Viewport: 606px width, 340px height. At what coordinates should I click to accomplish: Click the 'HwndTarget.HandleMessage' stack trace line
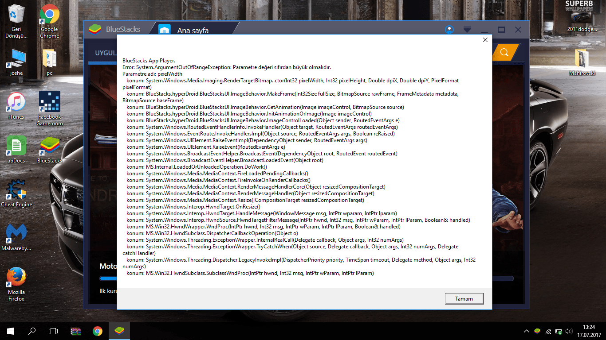262,213
